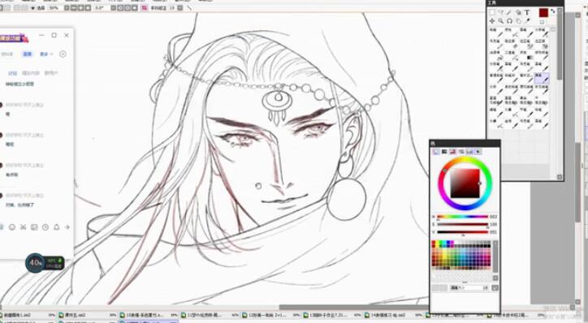Viewport: 588px width, 323px height.
Task: Select the Zoom magnifier tool
Action: click(x=500, y=21)
